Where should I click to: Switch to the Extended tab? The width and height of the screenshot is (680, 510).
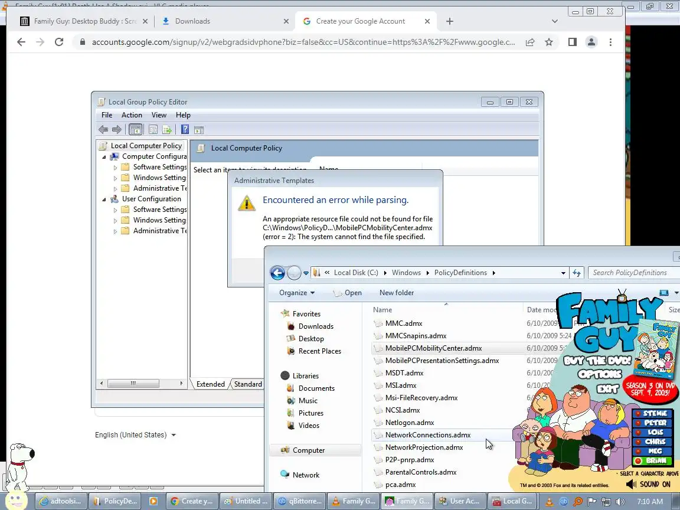(x=210, y=384)
